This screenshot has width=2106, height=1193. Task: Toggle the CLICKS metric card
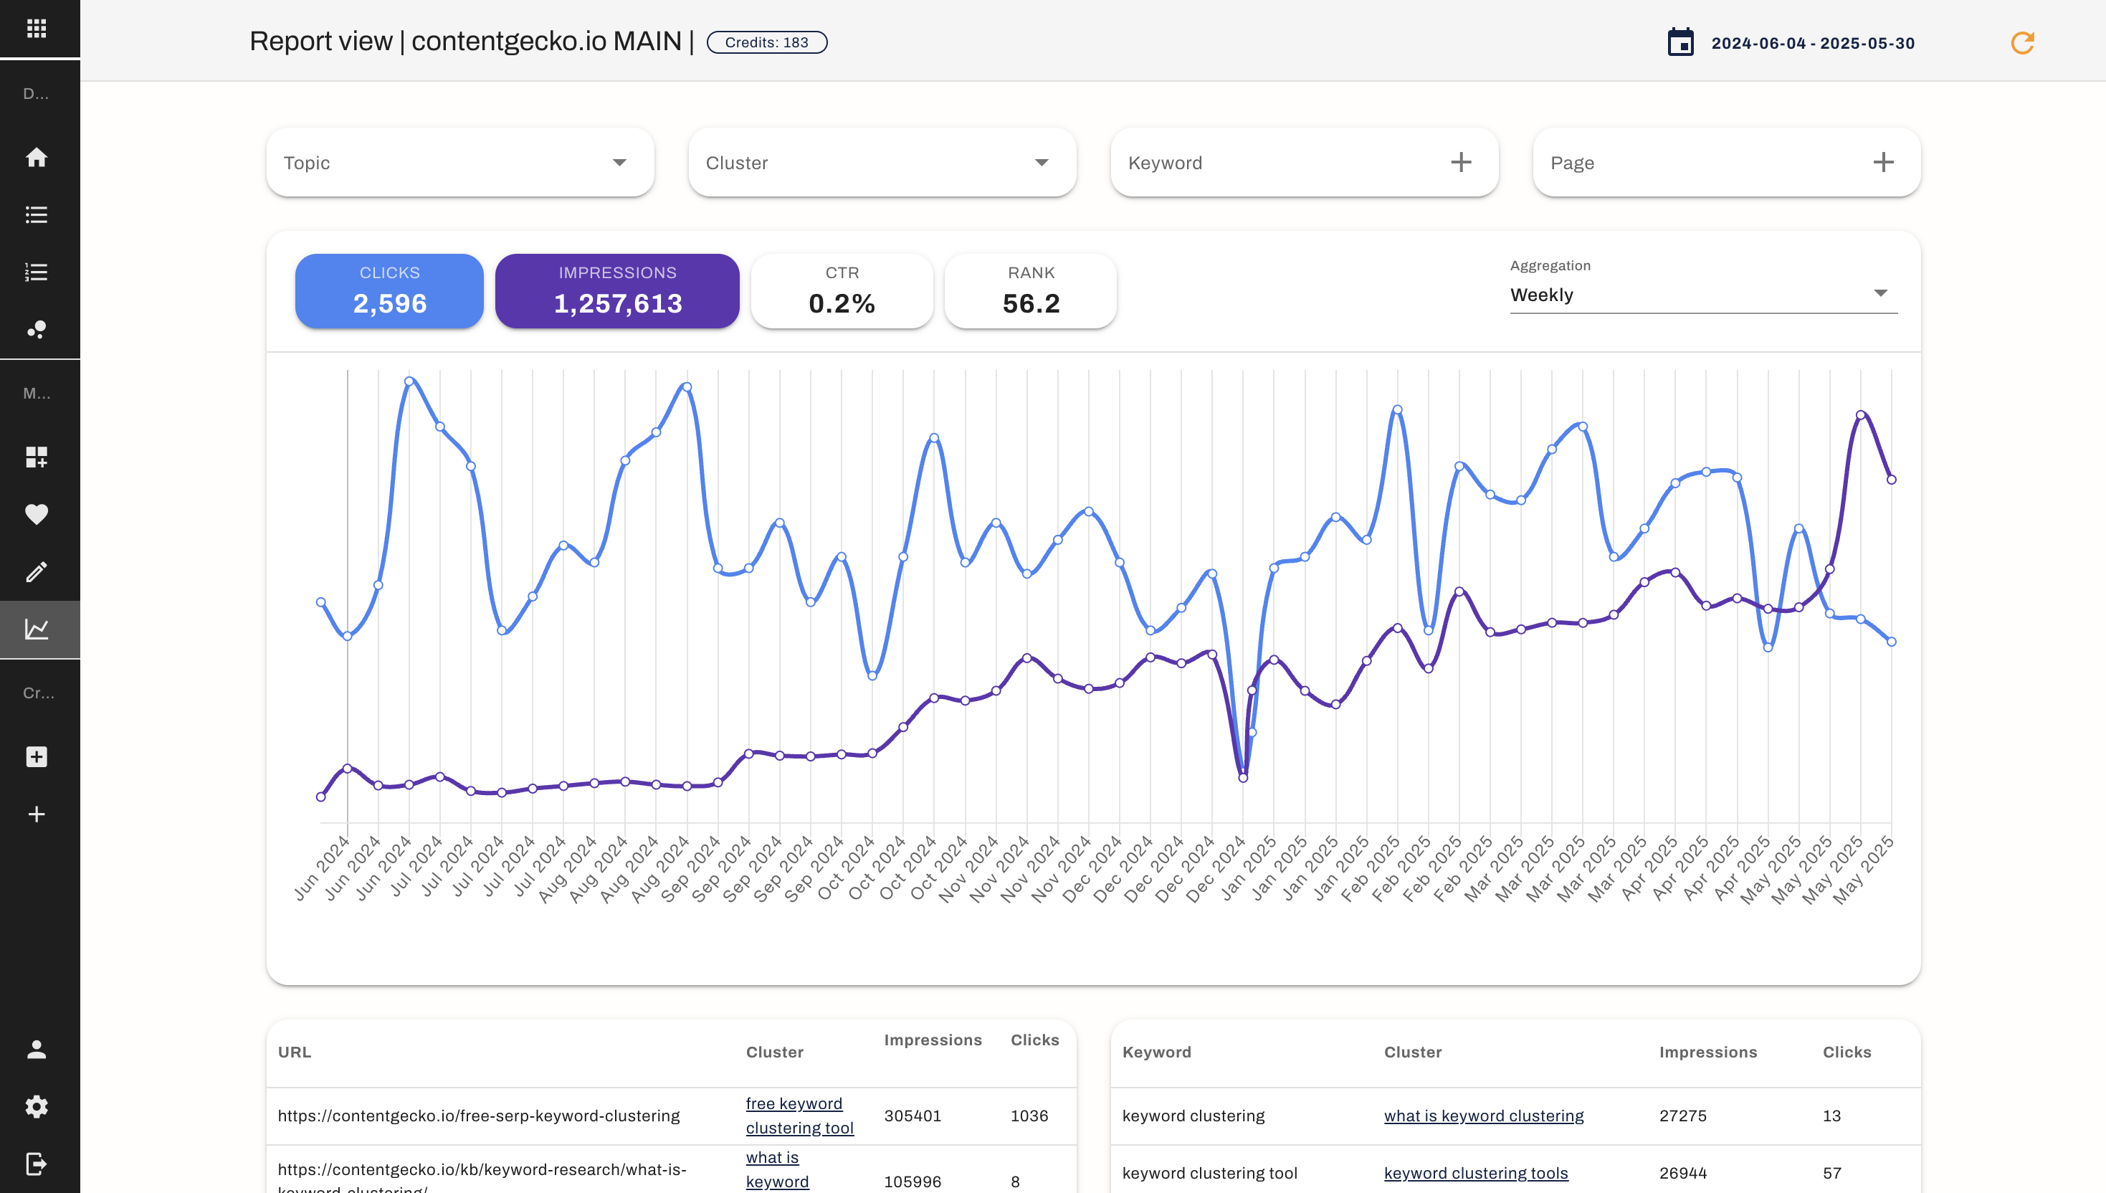[389, 291]
